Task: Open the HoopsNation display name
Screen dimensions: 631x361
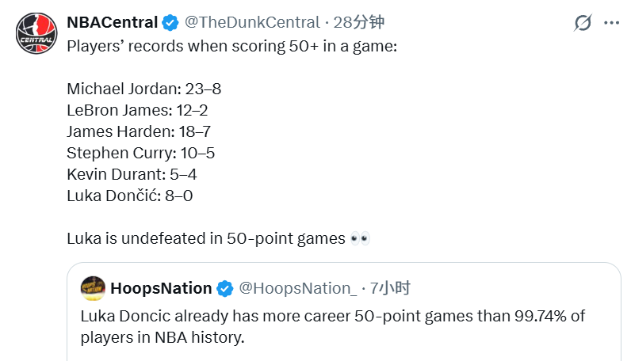Action: coord(161,288)
